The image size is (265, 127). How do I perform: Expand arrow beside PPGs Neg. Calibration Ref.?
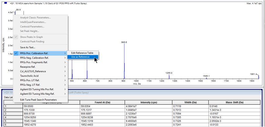coord(65,58)
